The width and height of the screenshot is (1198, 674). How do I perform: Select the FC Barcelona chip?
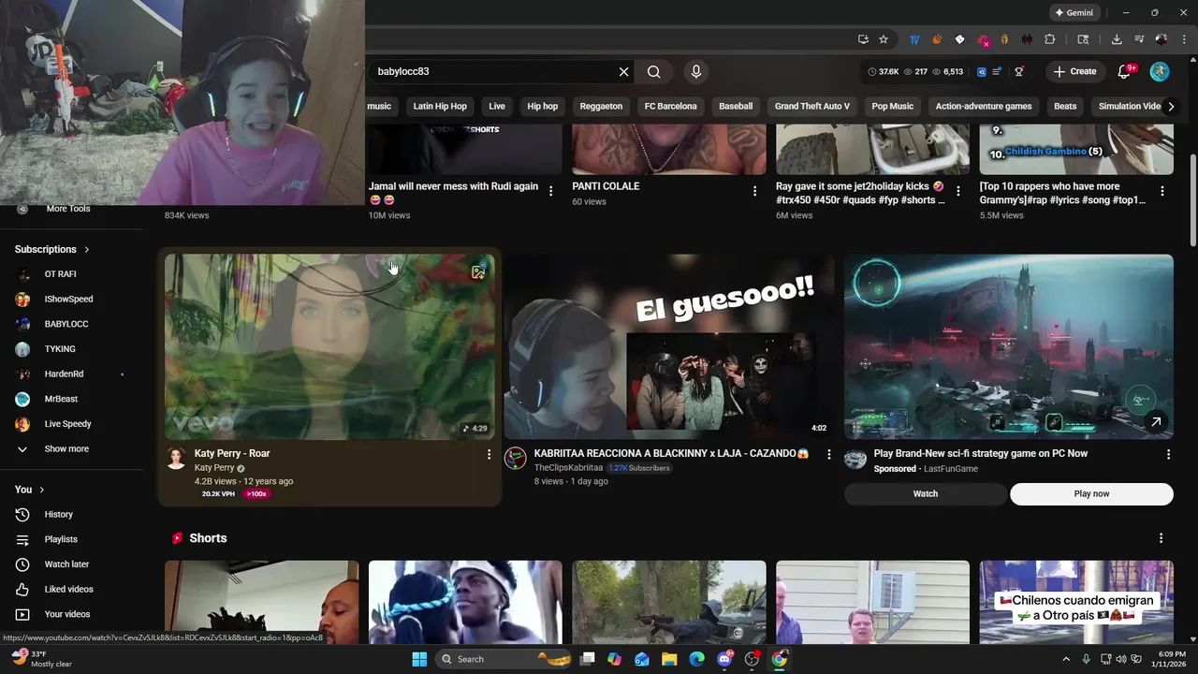670,106
